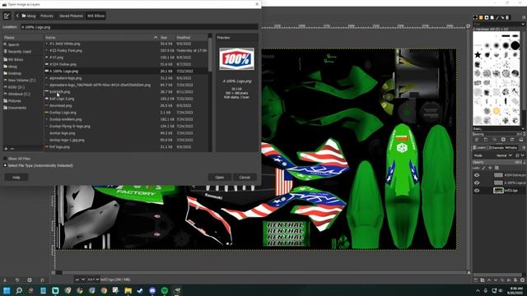Image resolution: width=527 pixels, height=296 pixels.
Task: Click the lock alpha checkerboard icon
Action: click(497, 168)
